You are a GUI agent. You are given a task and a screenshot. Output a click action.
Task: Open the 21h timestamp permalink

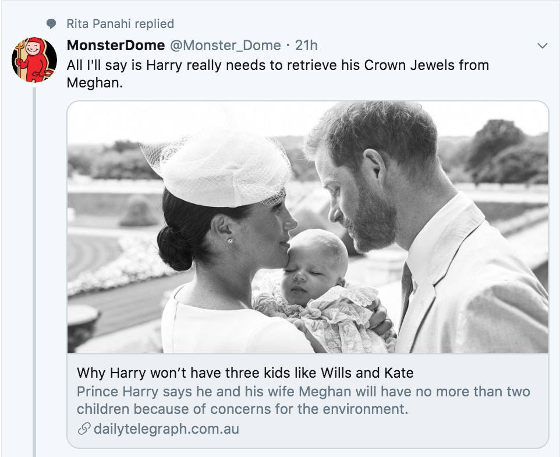pos(306,45)
